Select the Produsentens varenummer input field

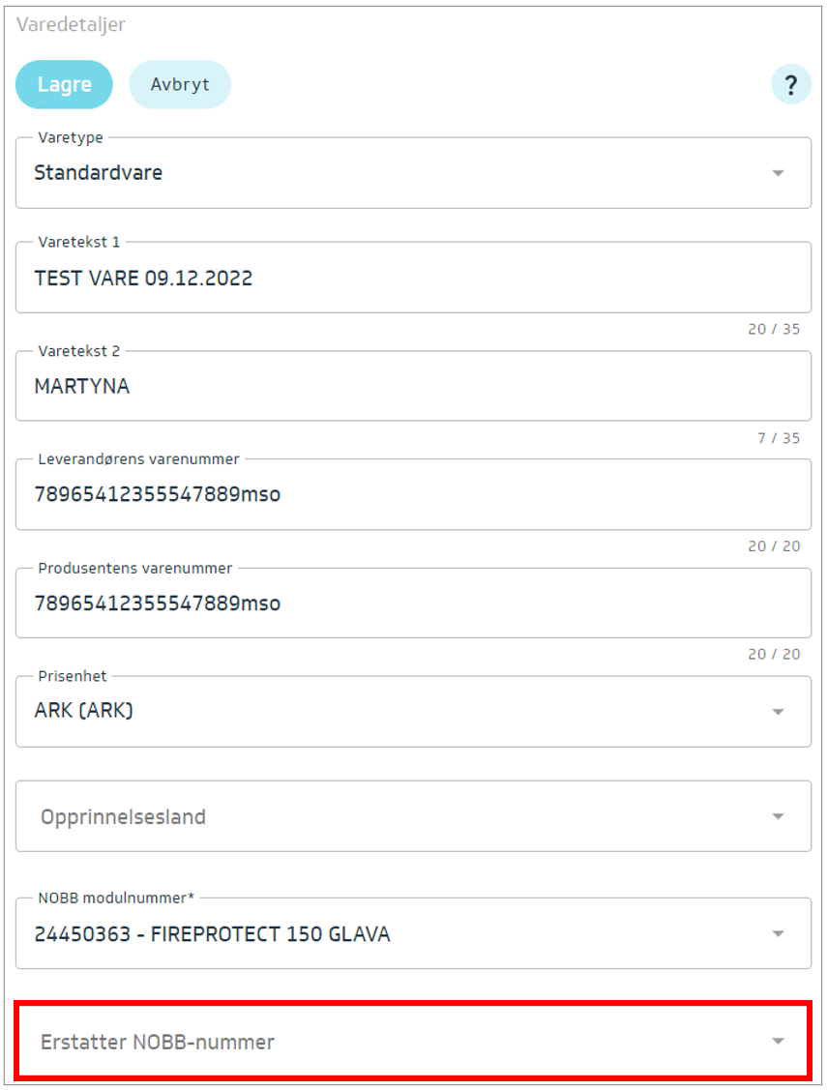412,604
